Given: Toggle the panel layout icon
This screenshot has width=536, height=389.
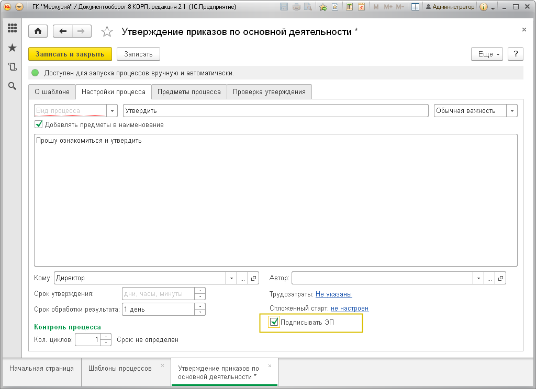Looking at the screenshot, I should tap(415, 6).
